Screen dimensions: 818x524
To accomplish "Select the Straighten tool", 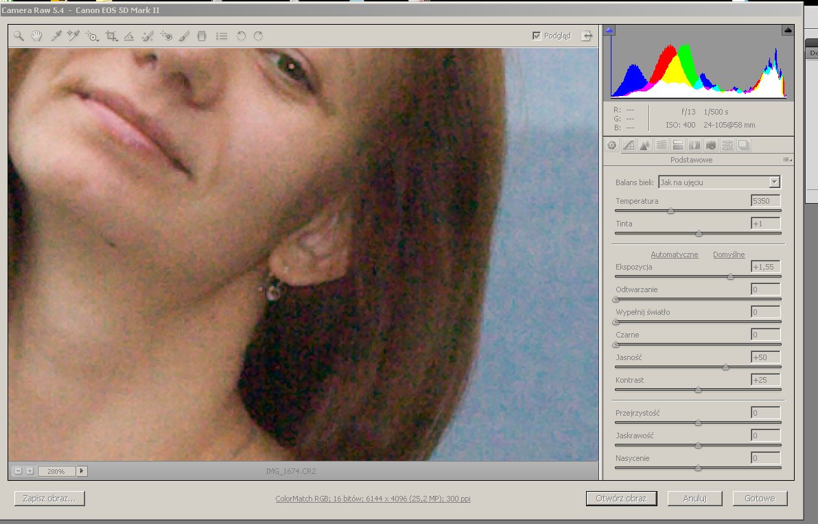I will [128, 36].
